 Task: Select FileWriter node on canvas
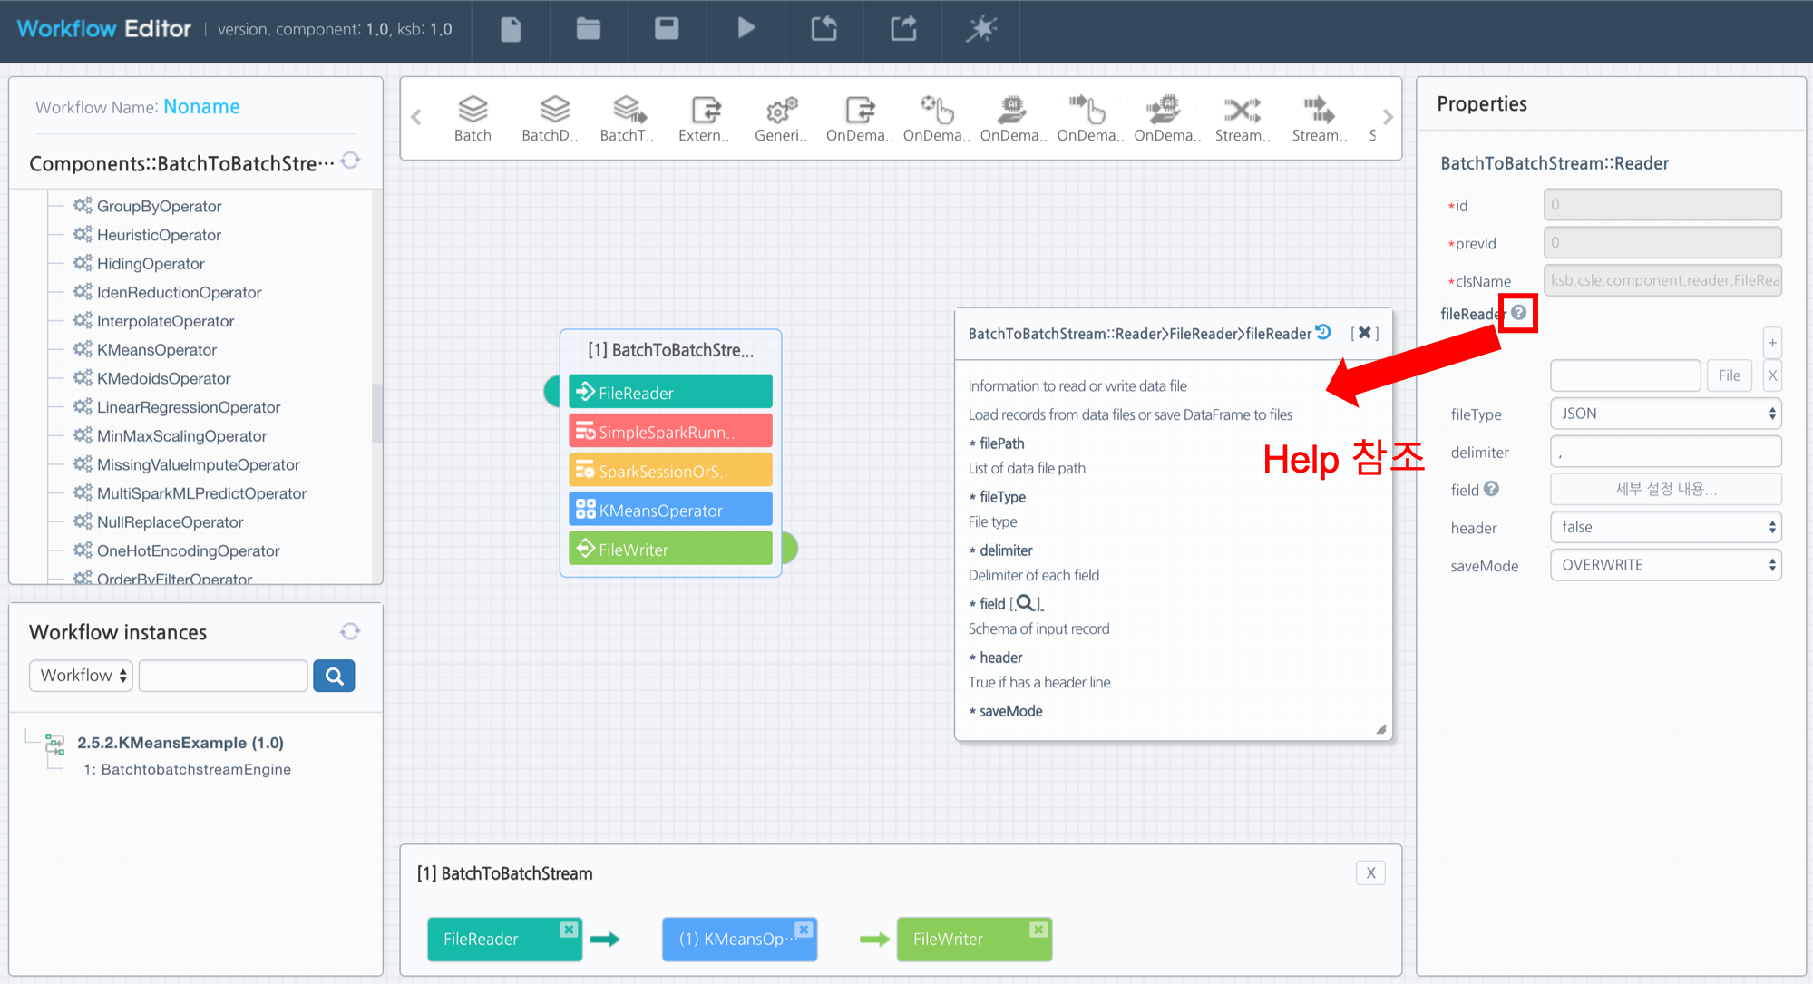point(670,549)
